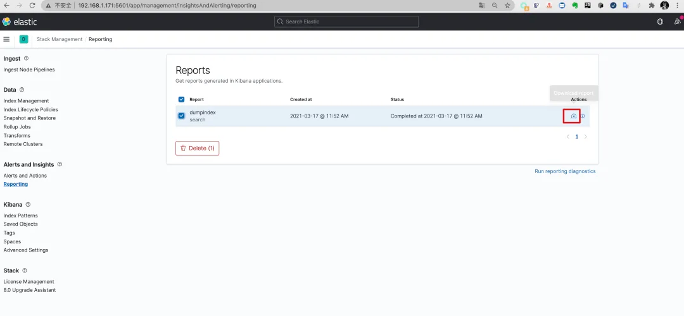Viewport: 684px width, 316px height.
Task: Open Saved Objects
Action: 20,224
